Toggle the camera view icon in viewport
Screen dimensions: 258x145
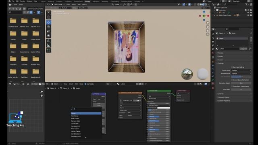208,31
